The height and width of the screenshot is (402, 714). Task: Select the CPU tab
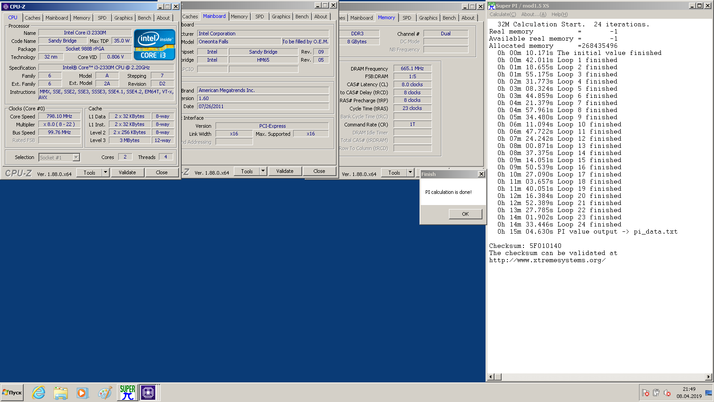pos(13,17)
